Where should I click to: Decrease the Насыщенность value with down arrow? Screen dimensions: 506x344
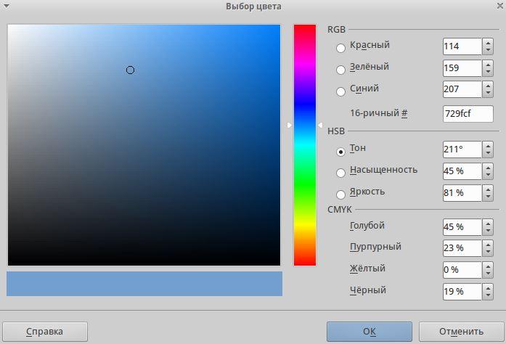pos(488,175)
